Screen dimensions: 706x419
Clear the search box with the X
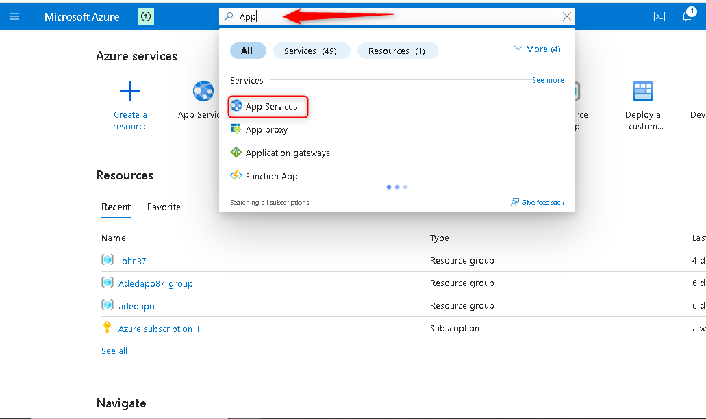click(x=566, y=16)
